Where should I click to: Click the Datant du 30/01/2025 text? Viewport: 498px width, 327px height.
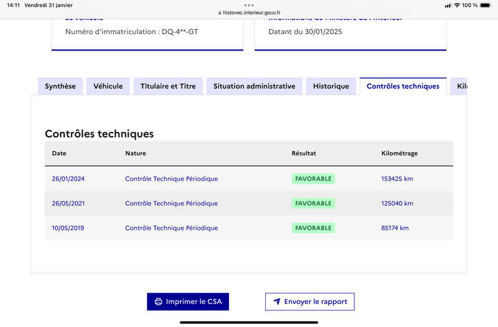305,32
